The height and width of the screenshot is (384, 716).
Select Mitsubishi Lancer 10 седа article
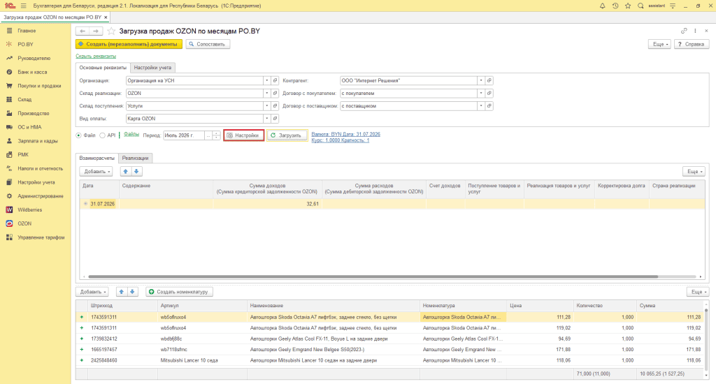(202, 360)
